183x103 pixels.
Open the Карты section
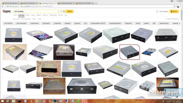tap(33, 15)
